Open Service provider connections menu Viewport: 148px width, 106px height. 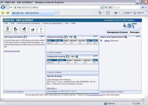tap(29, 23)
